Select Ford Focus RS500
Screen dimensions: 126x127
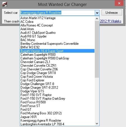pos(57,102)
